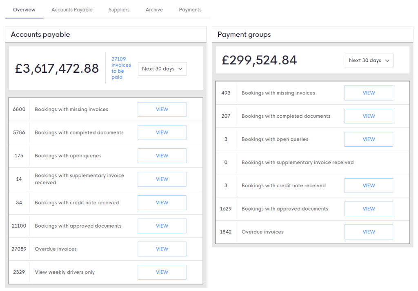View the 21100 bookings with approved documents
Screen dimensions: 418x291
(162, 226)
